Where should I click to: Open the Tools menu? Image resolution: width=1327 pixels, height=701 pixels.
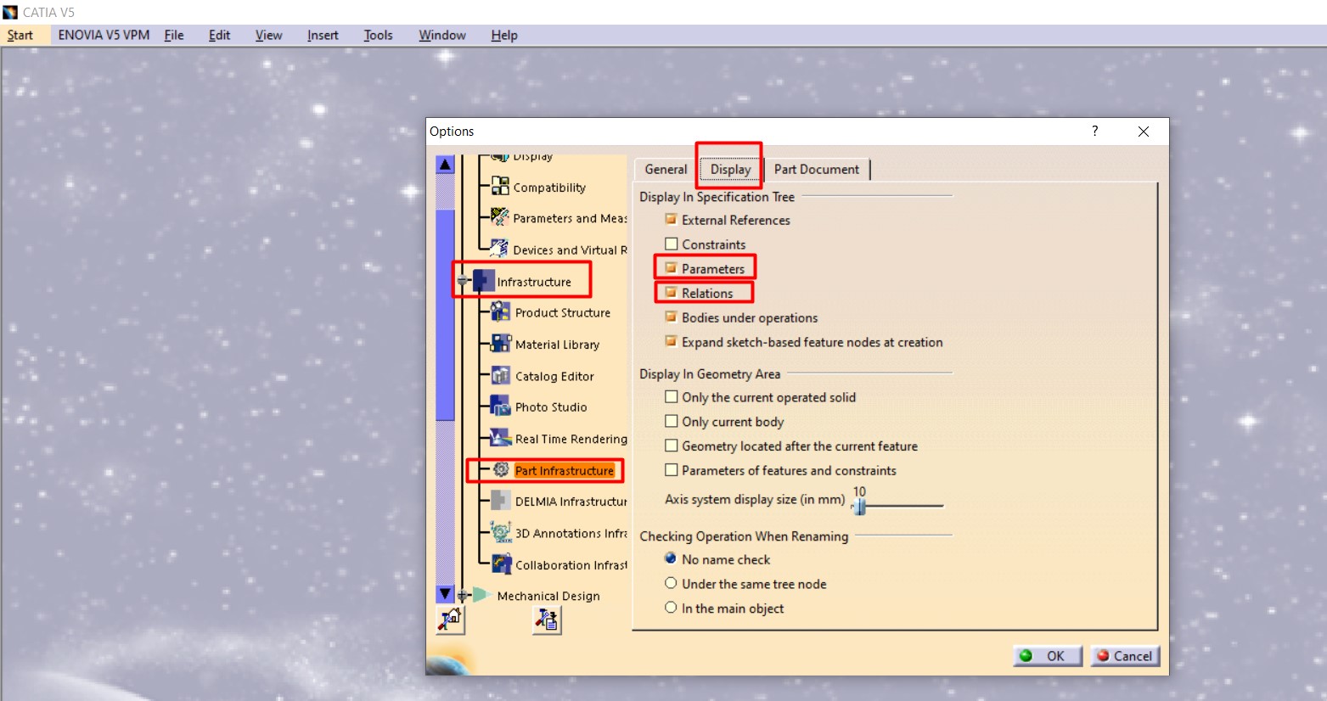tap(378, 35)
